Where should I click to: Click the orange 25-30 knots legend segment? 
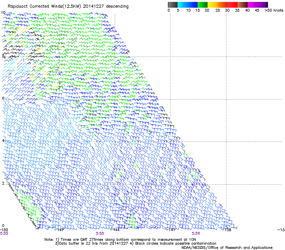pyautogui.click(x=223, y=5)
